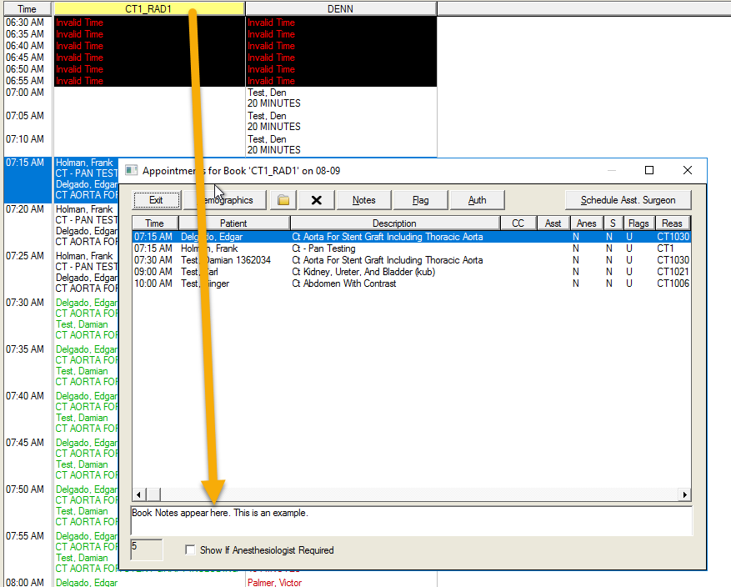
Task: Sort by the Patient column header
Action: tap(233, 223)
